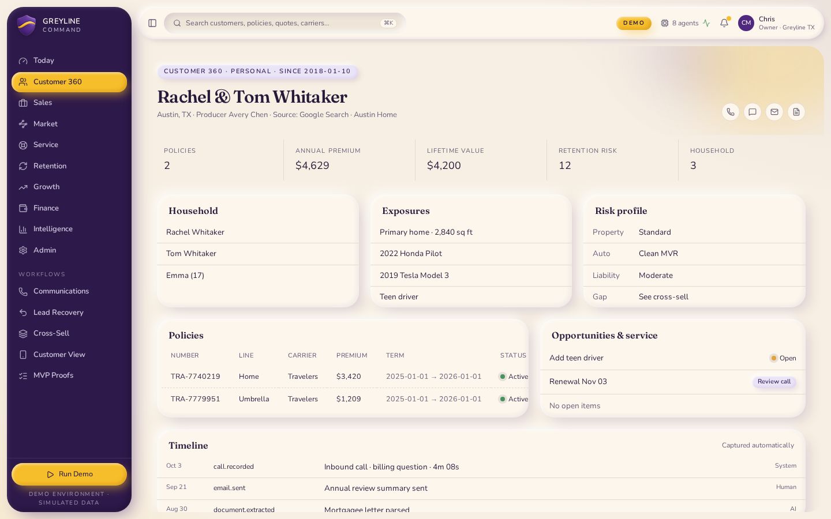Open the chat message icon
This screenshot has width=831, height=519.
tap(753, 112)
